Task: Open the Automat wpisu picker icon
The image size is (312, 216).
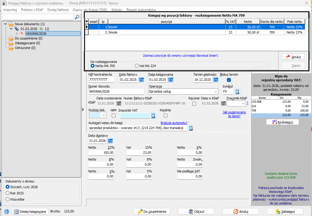Action: point(191,128)
